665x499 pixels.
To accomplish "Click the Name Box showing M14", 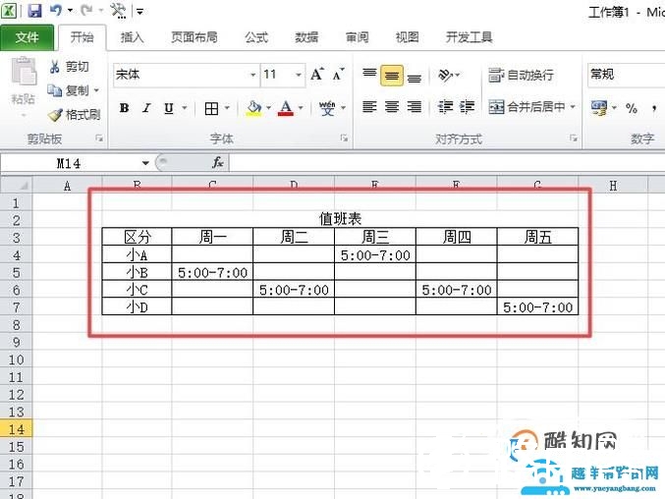I will (69, 163).
